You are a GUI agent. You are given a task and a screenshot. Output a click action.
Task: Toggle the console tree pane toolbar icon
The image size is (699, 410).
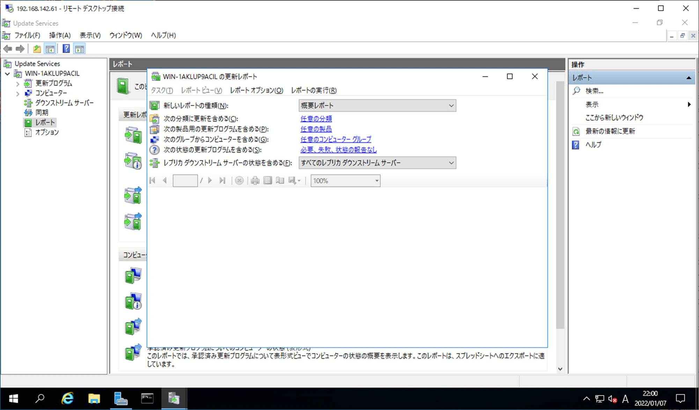(50, 49)
